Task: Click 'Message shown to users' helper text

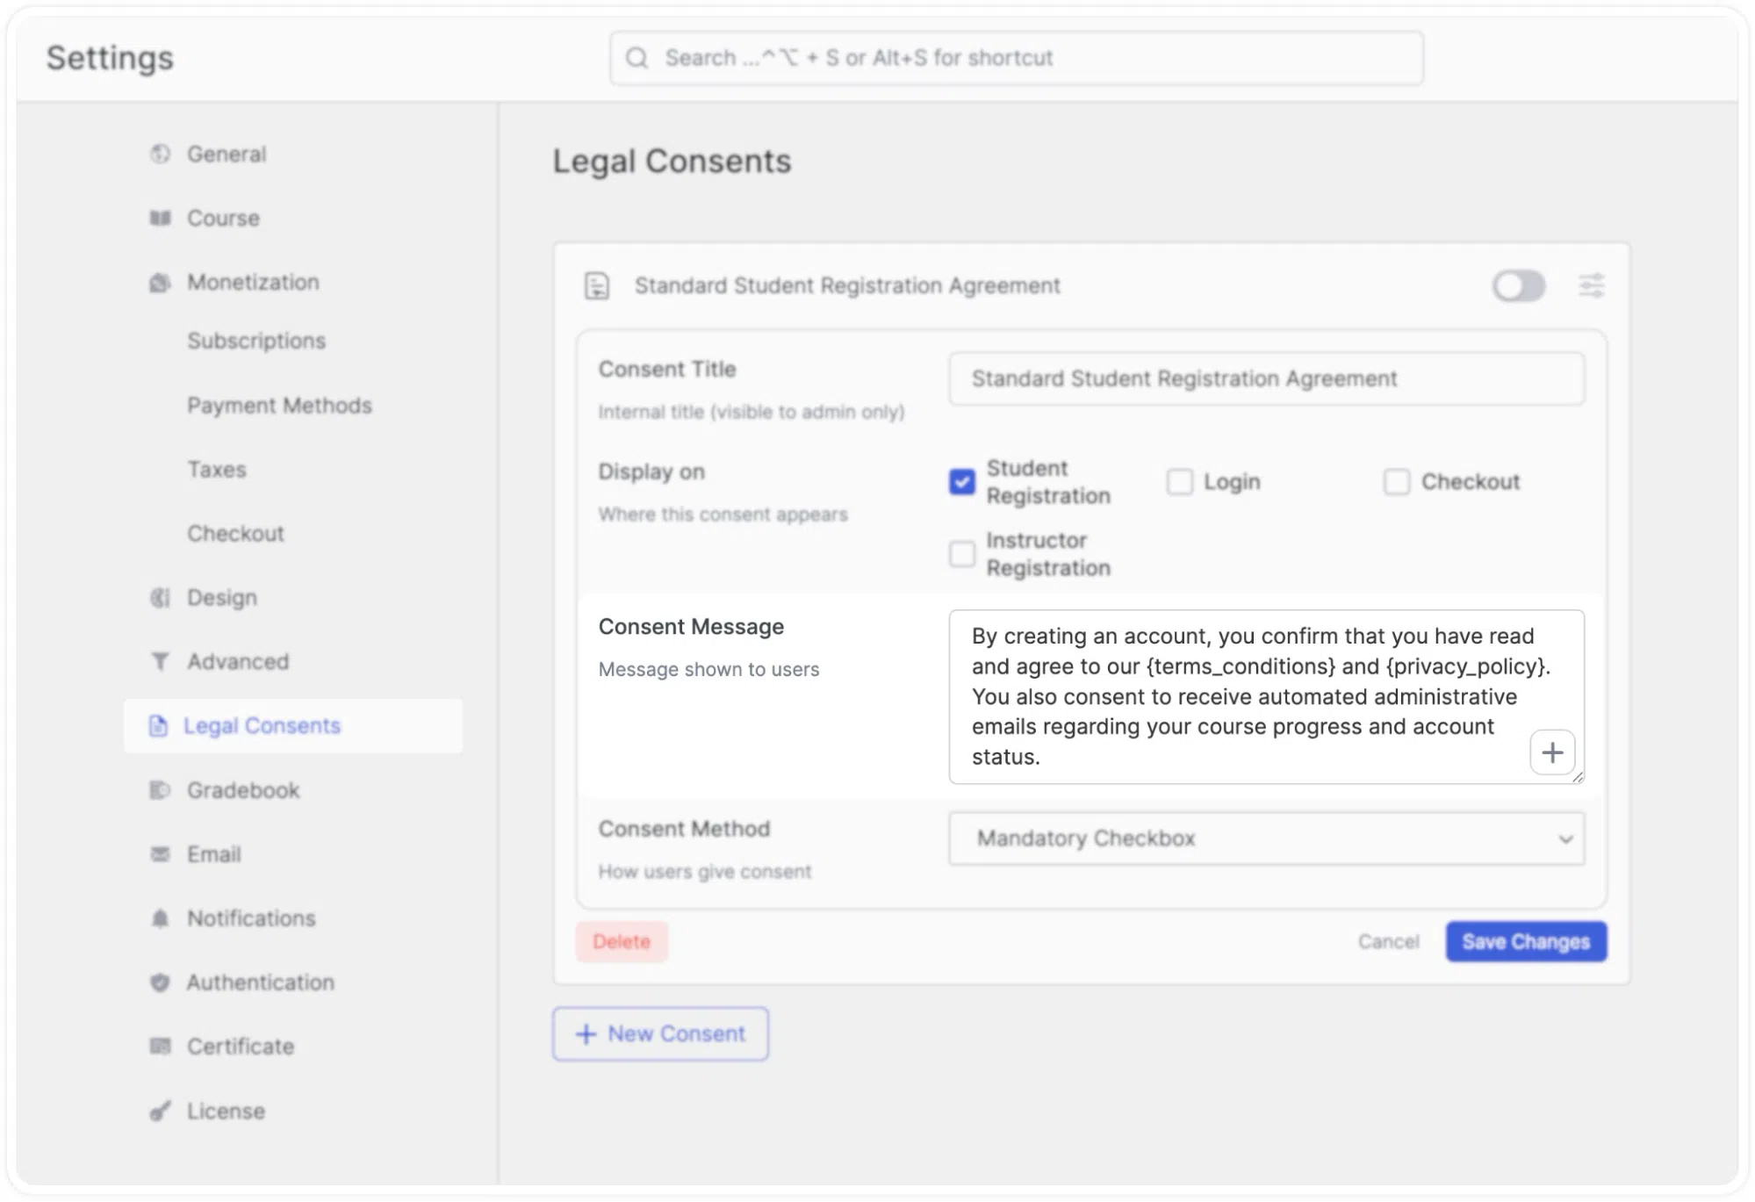Action: click(708, 669)
